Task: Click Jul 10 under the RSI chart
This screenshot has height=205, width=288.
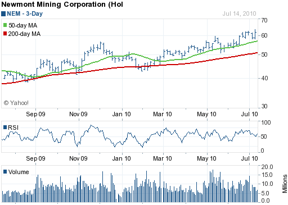Action: point(249,158)
